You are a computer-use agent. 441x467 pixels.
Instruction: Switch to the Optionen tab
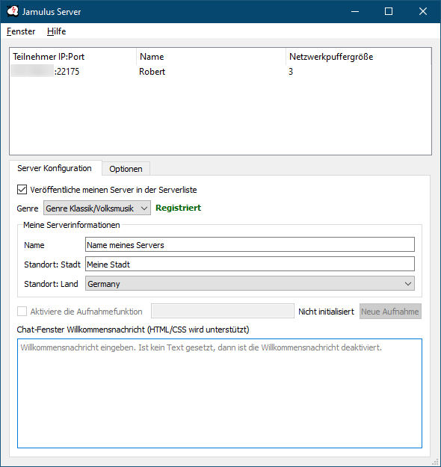[x=126, y=169]
